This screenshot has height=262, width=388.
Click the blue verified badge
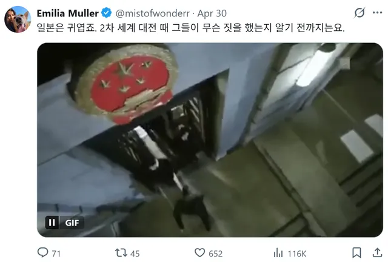pyautogui.click(x=107, y=13)
